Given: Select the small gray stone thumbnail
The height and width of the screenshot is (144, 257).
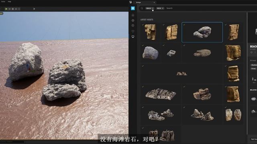Looking at the screenshot, I should [171, 52].
